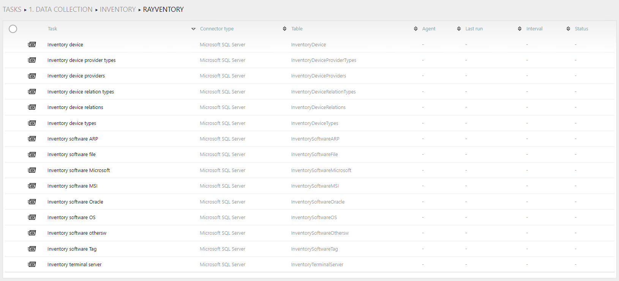Click the InventorySoftwareMSI table cell
Image resolution: width=619 pixels, height=281 pixels.
click(x=315, y=186)
